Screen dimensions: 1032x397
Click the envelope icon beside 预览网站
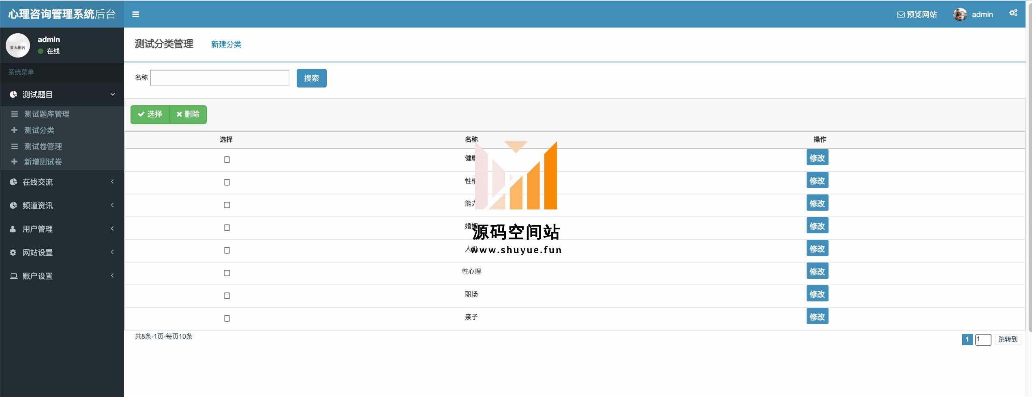(x=901, y=15)
